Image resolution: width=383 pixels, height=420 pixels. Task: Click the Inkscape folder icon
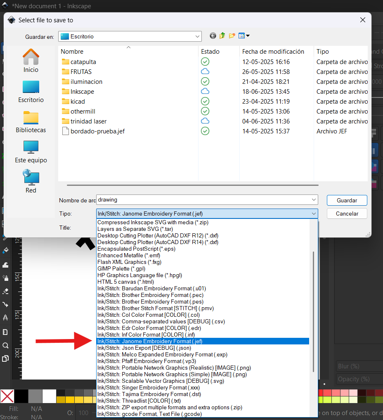click(65, 92)
